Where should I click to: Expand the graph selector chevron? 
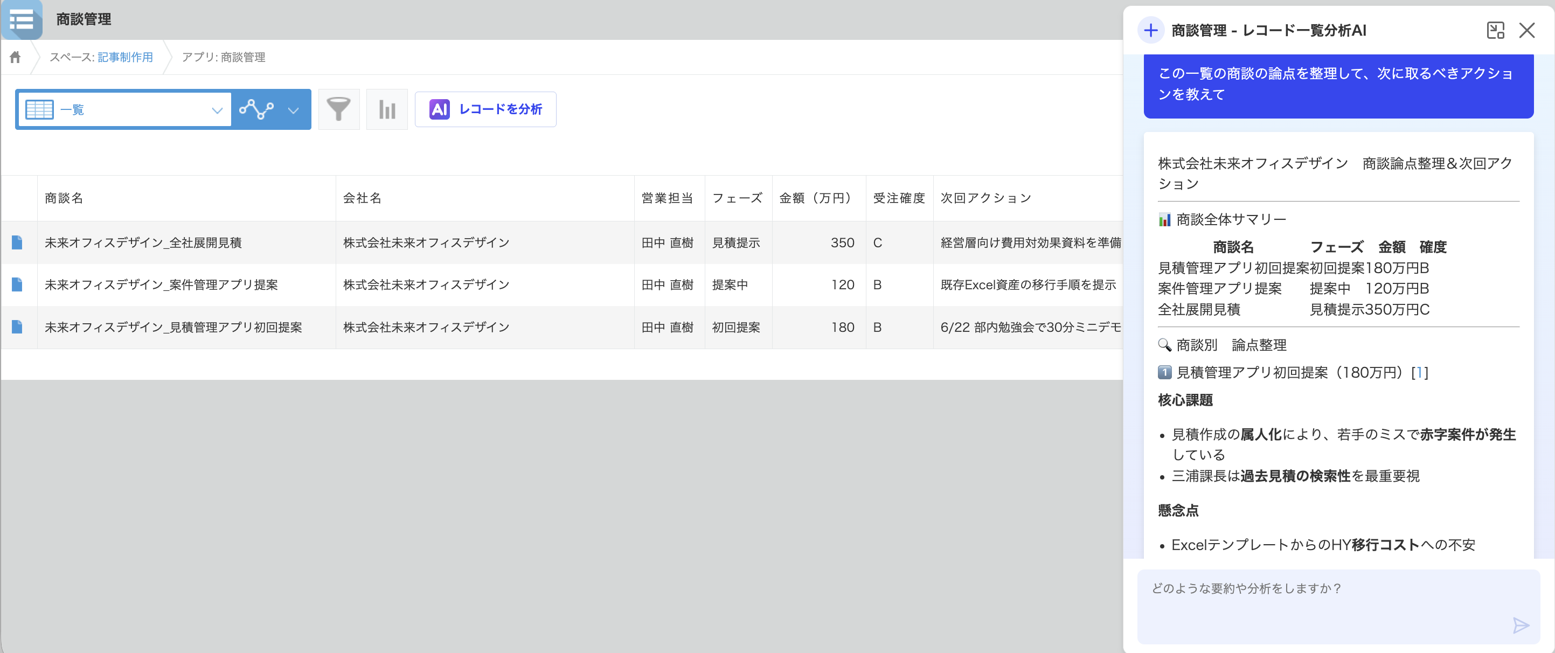293,110
